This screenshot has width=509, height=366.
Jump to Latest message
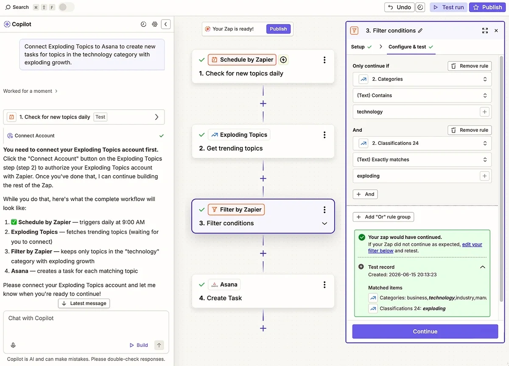point(84,303)
